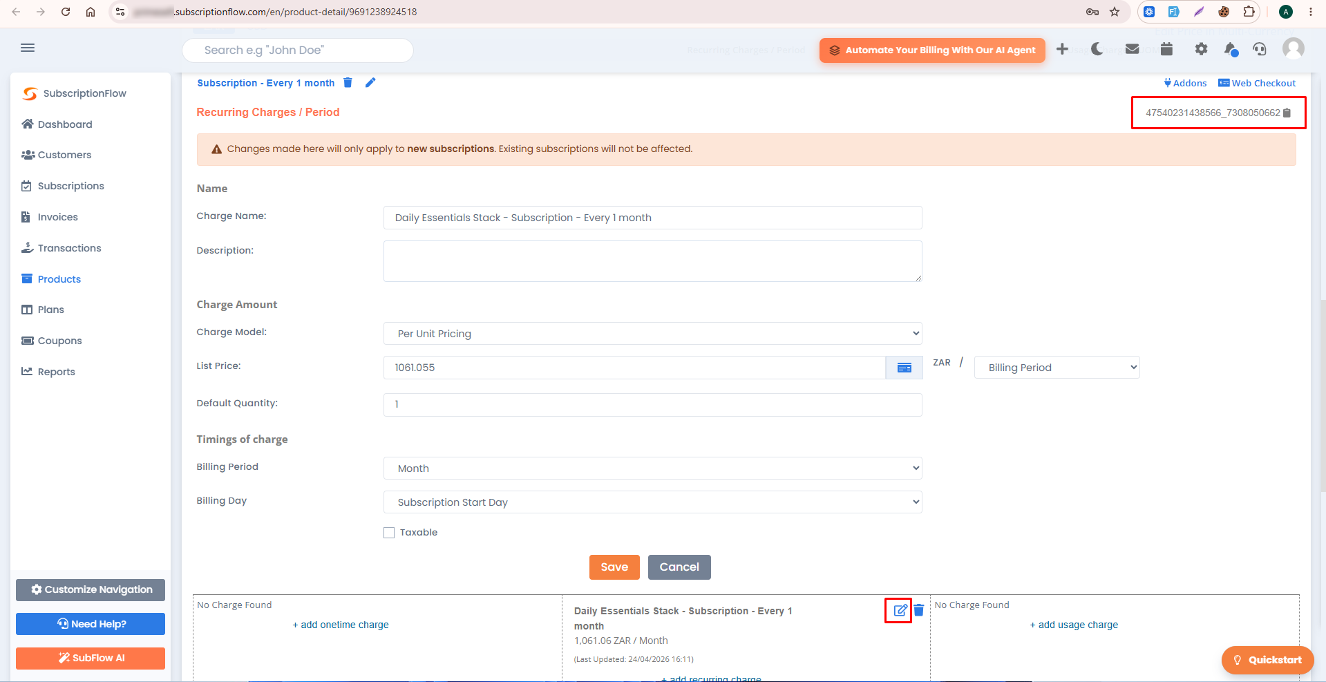Viewport: 1326px width, 682px height.
Task: Toggle dark mode moon icon
Action: tap(1097, 49)
